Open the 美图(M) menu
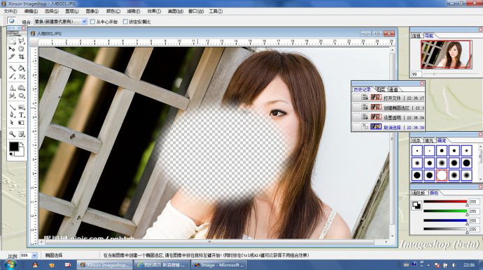This screenshot has height=270, width=483. (175, 11)
